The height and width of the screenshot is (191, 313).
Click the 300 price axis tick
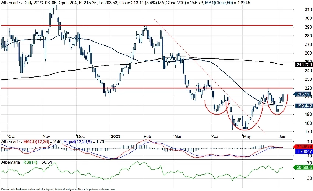308,18
